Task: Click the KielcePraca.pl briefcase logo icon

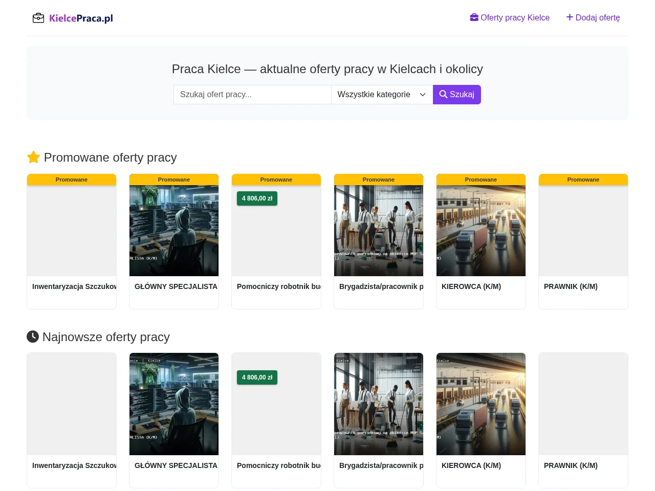Action: click(x=38, y=18)
